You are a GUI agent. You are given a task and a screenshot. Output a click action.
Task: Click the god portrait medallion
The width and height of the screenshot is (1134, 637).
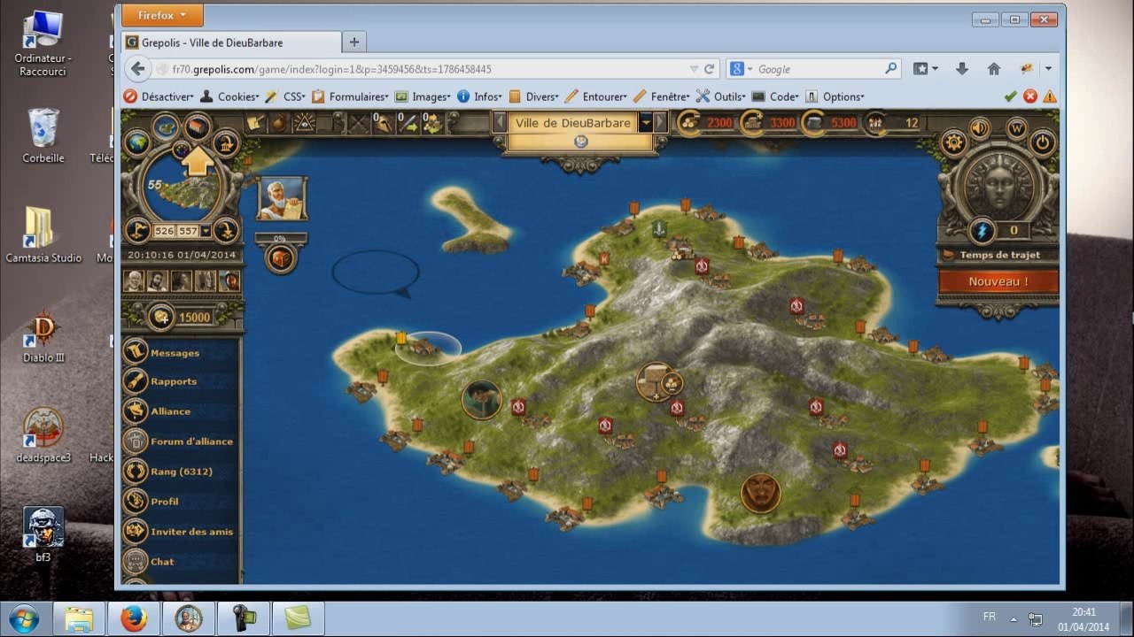(998, 186)
